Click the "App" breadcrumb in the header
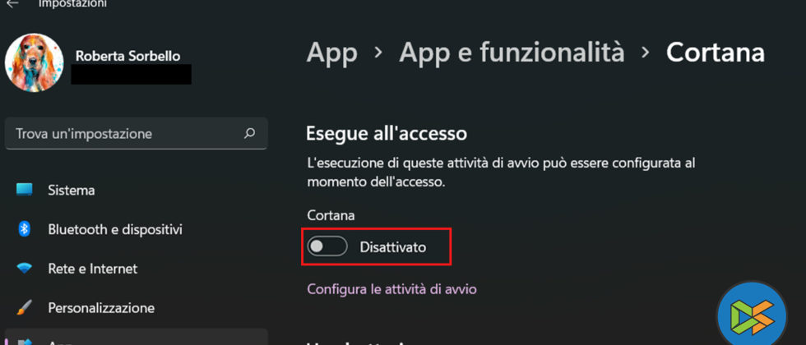 click(331, 53)
